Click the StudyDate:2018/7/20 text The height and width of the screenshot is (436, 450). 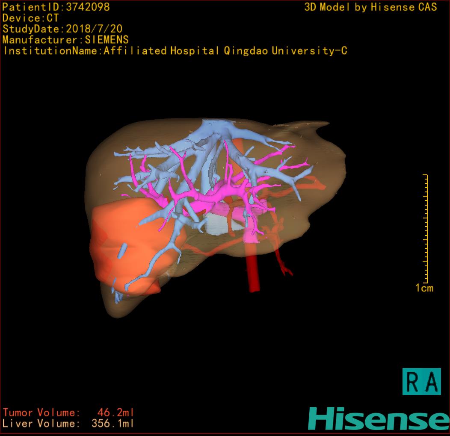coord(62,29)
